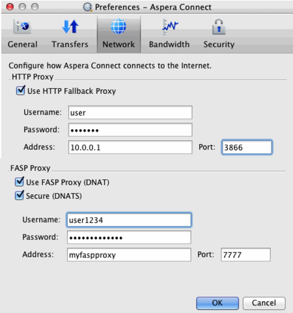Uncheck Use FASP Proxy (DNAT)

[x=20, y=182]
